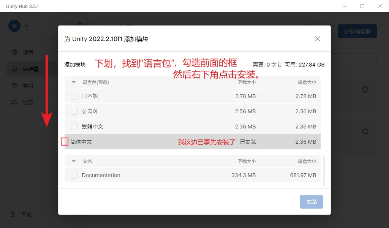
Task: Open the lower editor settings gear
Action: pyautogui.click(x=365, y=131)
